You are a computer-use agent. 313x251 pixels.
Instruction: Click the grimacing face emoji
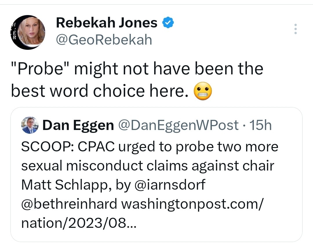(x=203, y=91)
